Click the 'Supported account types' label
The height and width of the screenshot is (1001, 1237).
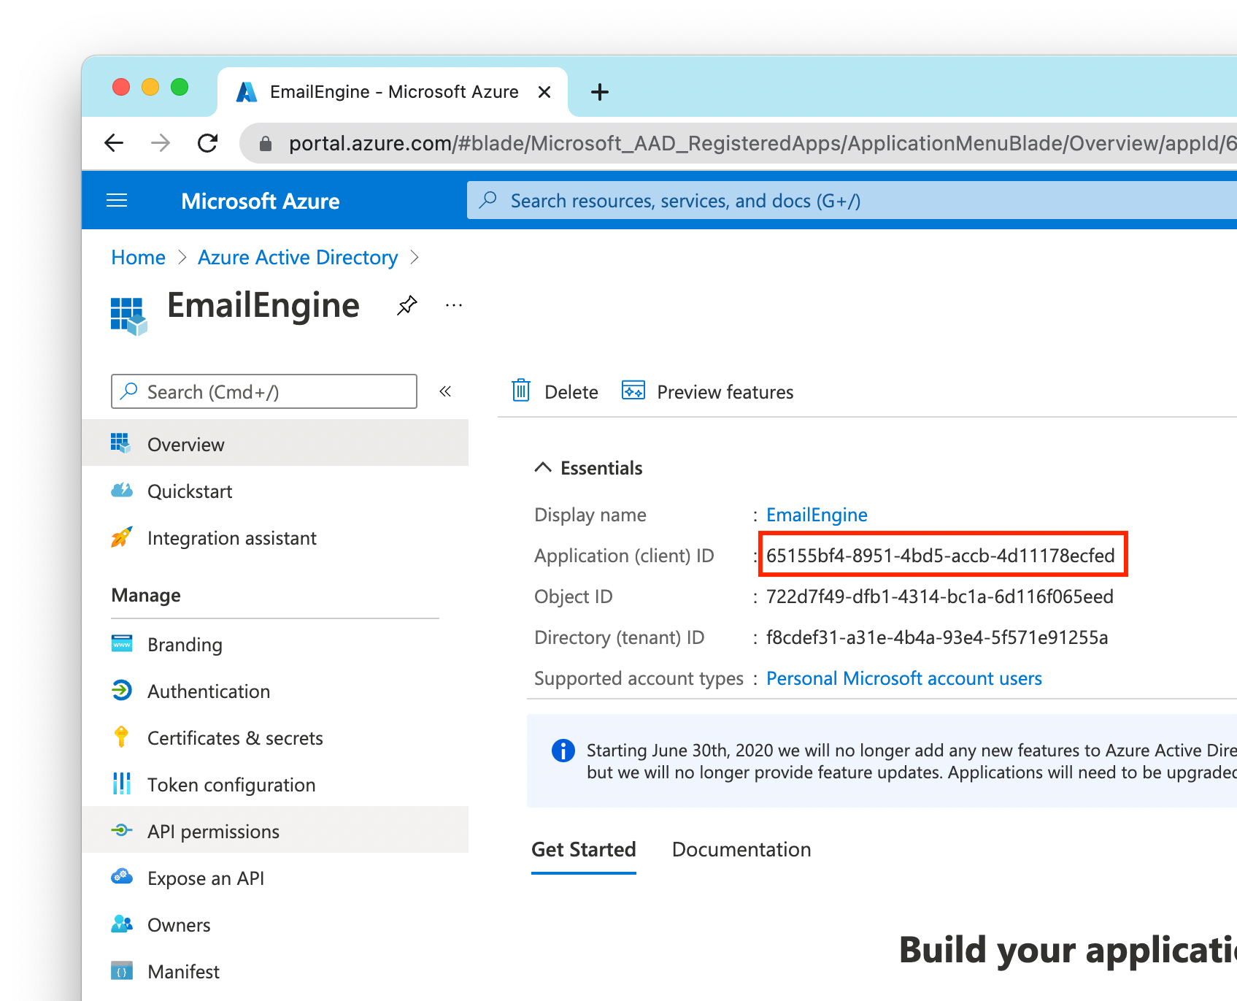pos(639,678)
